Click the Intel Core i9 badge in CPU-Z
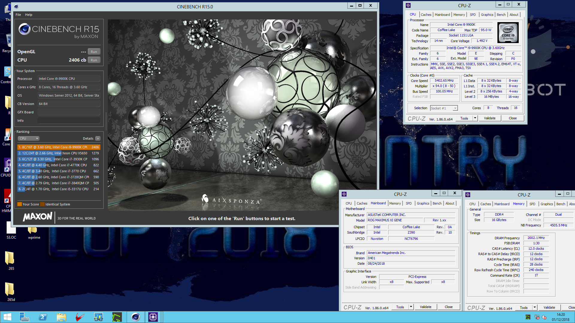 [508, 33]
